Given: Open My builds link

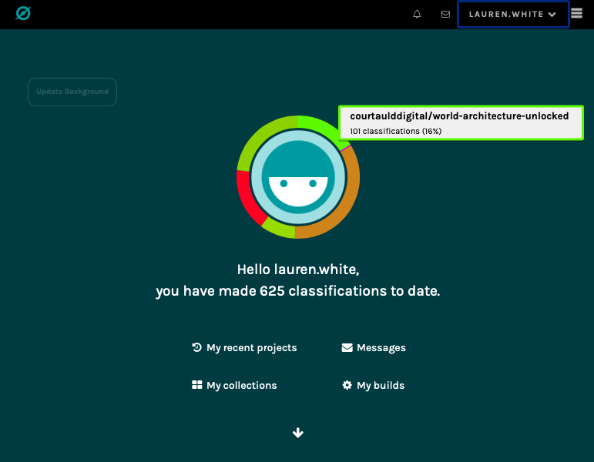Looking at the screenshot, I should tap(373, 385).
